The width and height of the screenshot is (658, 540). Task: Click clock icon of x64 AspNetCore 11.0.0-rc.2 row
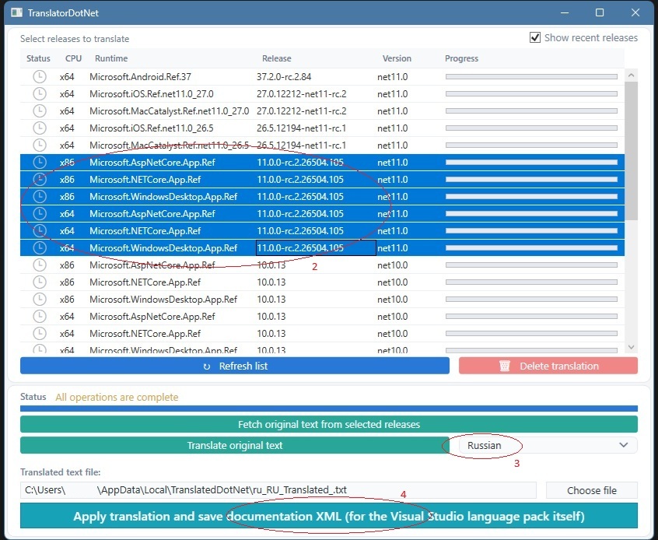pos(40,214)
